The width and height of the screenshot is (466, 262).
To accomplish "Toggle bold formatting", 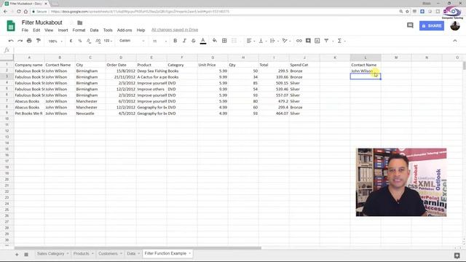I will pos(175,41).
